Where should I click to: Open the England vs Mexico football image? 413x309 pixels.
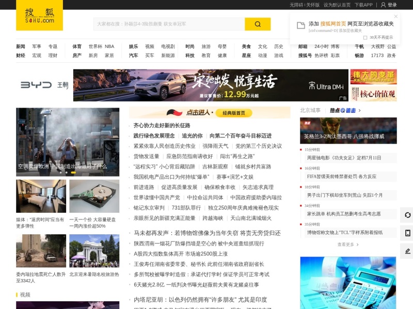348,130
